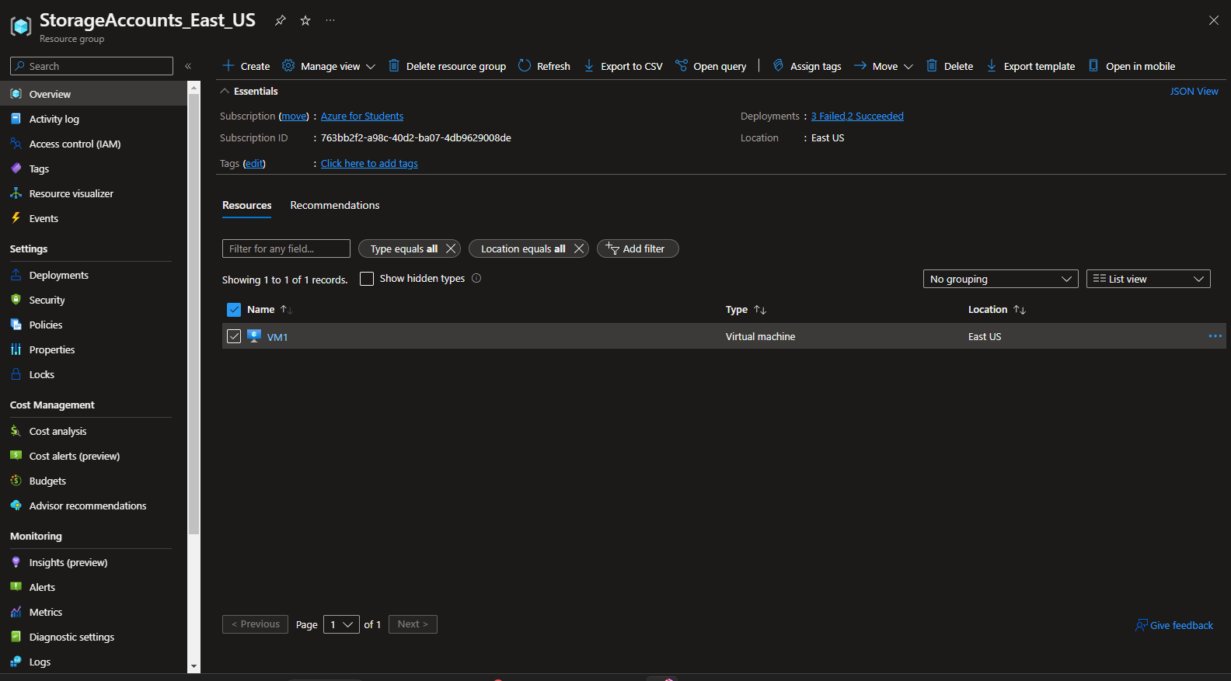Toggle the select-all checkbox in Name header
The image size is (1231, 681).
(234, 310)
